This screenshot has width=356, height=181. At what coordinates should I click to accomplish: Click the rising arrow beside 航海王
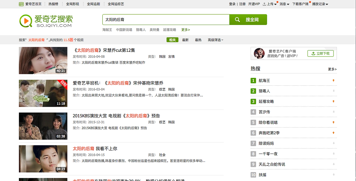(333, 80)
